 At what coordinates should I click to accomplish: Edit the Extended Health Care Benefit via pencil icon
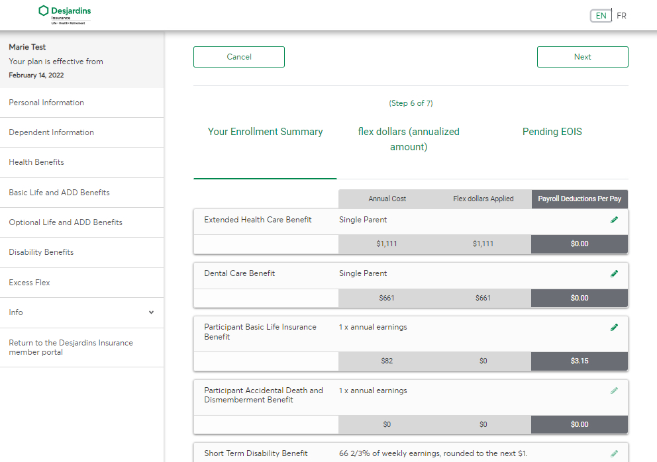click(x=614, y=219)
